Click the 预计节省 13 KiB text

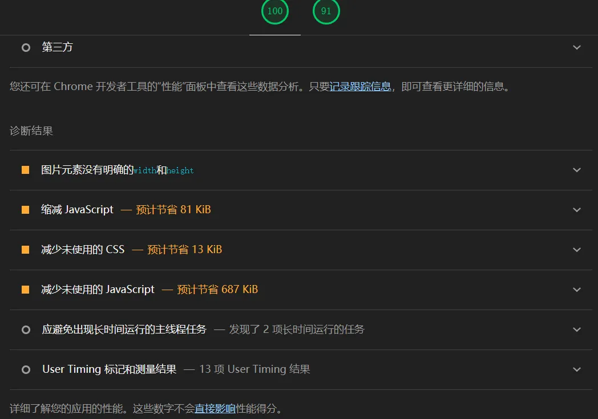click(184, 250)
